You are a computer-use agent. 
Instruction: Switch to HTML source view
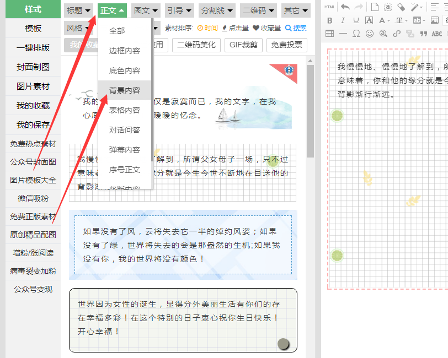tap(329, 7)
